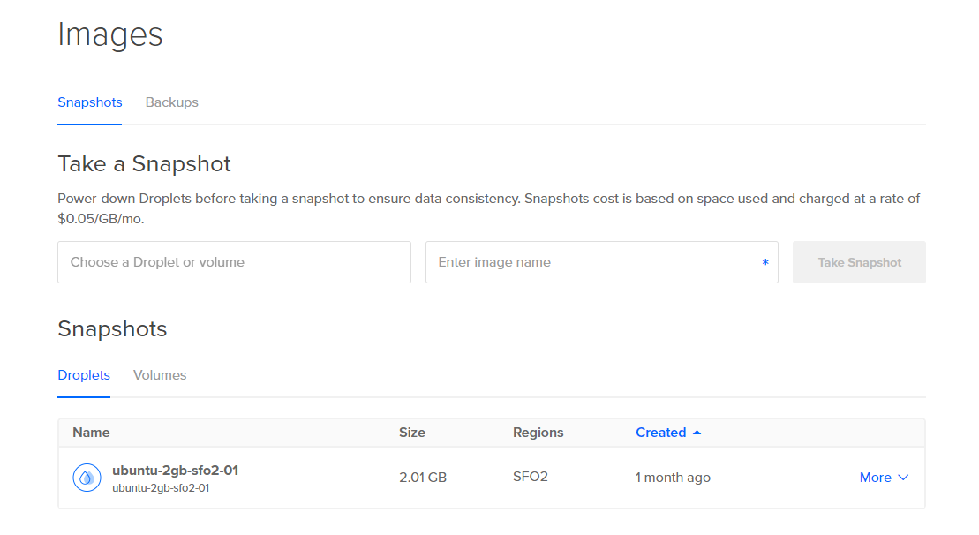Click the Name column header
The height and width of the screenshot is (535, 979).
pos(91,433)
